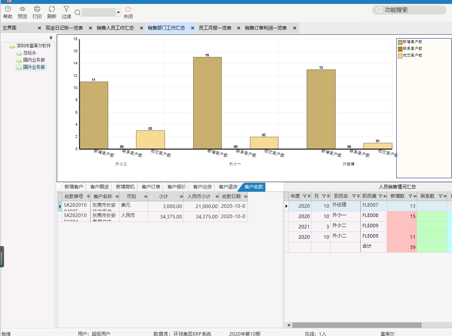
Task: Click the 成交客户数 legend color swatch
Action: pos(400,56)
